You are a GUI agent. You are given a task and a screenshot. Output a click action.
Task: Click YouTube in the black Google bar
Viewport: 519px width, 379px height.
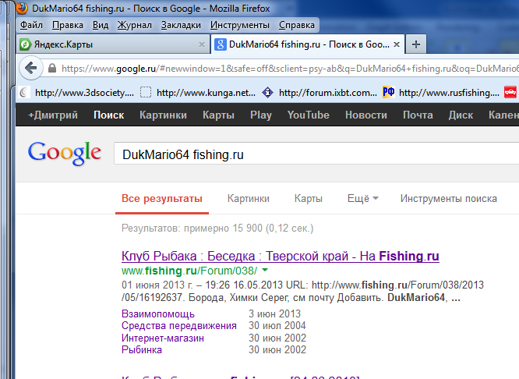pyautogui.click(x=308, y=115)
